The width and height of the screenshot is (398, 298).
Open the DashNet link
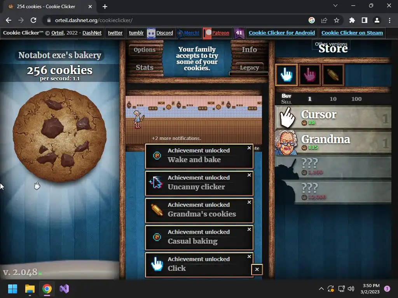[x=92, y=33]
